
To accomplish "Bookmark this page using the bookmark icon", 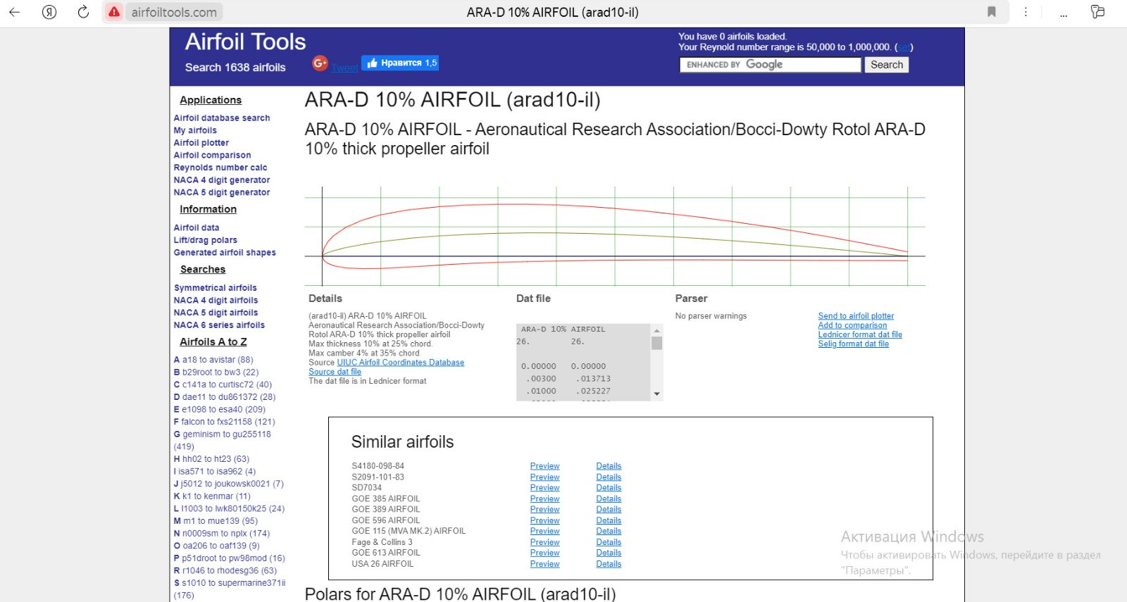I will 991,12.
